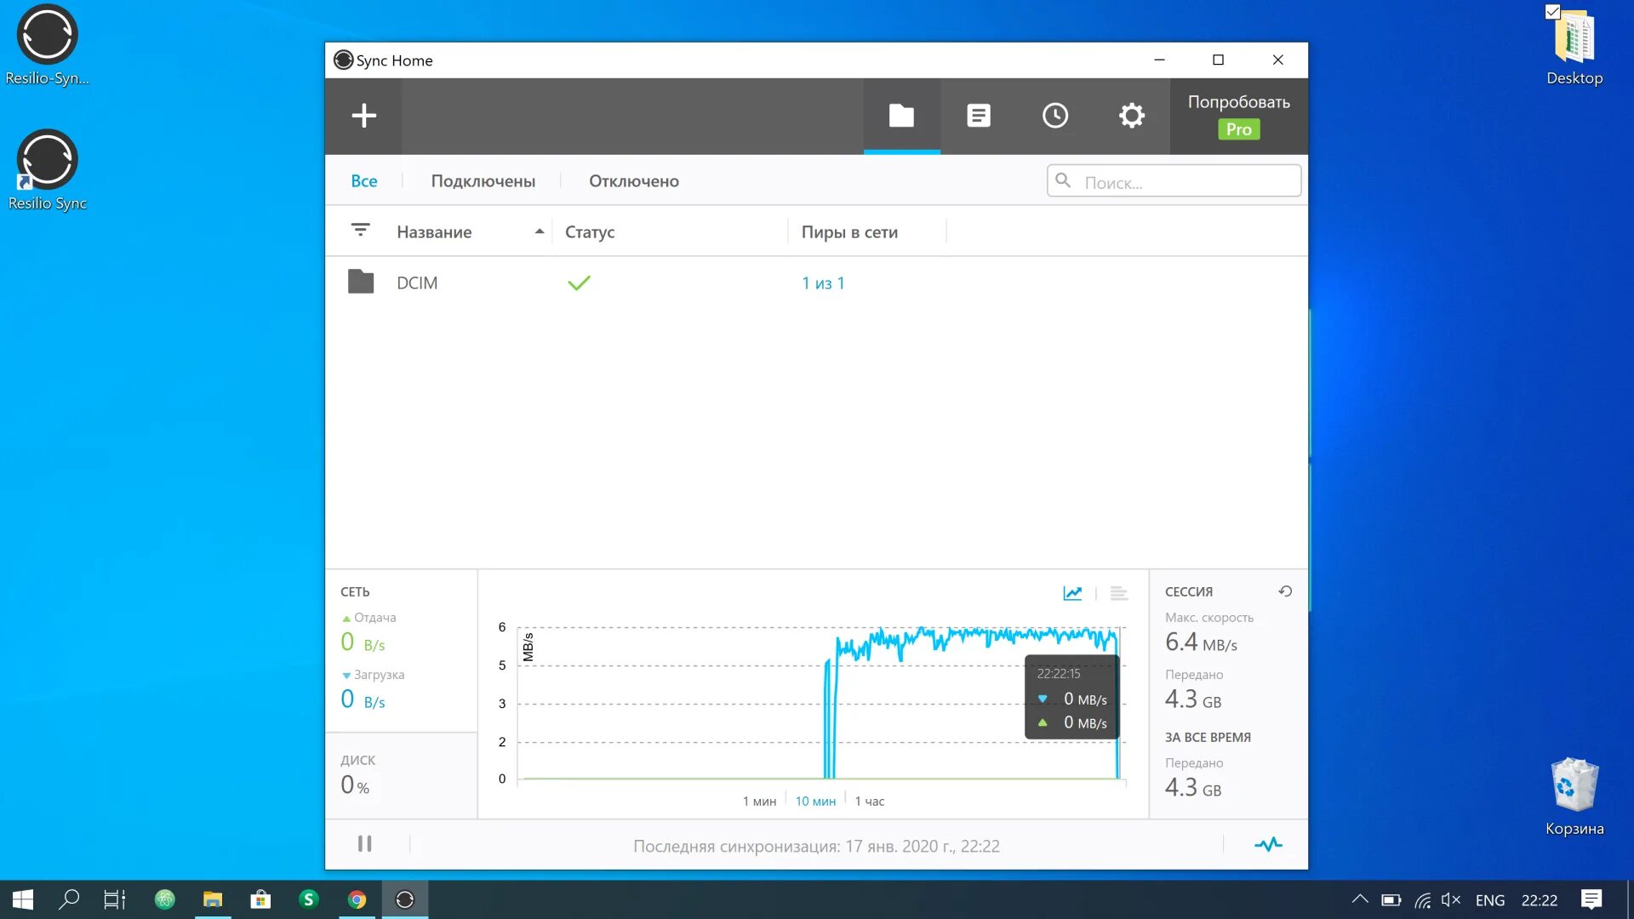
Task: Open the 1 из 1 peers link
Action: point(823,283)
